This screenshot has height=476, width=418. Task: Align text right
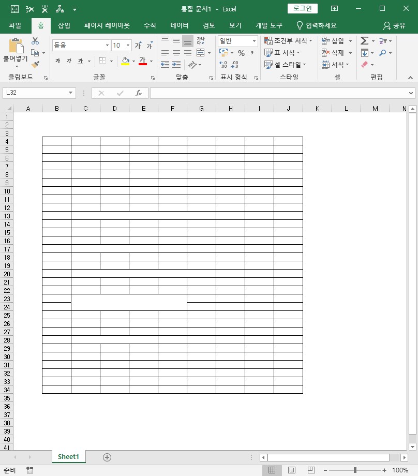[x=188, y=53]
